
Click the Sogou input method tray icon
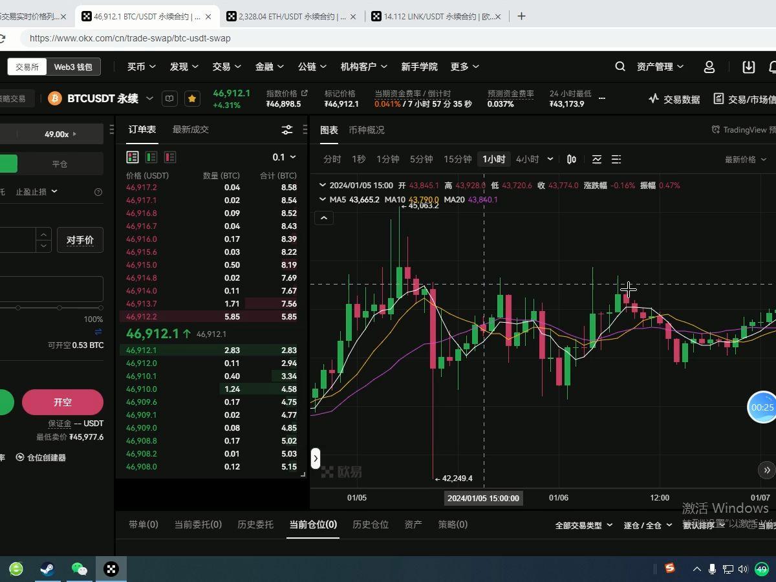670,568
